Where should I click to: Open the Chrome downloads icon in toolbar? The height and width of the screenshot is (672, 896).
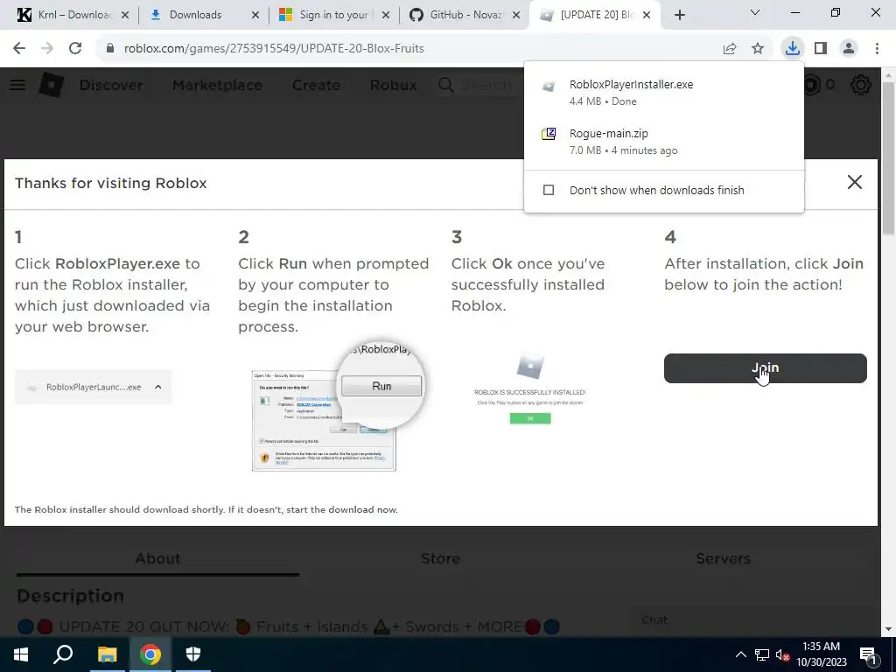[792, 48]
